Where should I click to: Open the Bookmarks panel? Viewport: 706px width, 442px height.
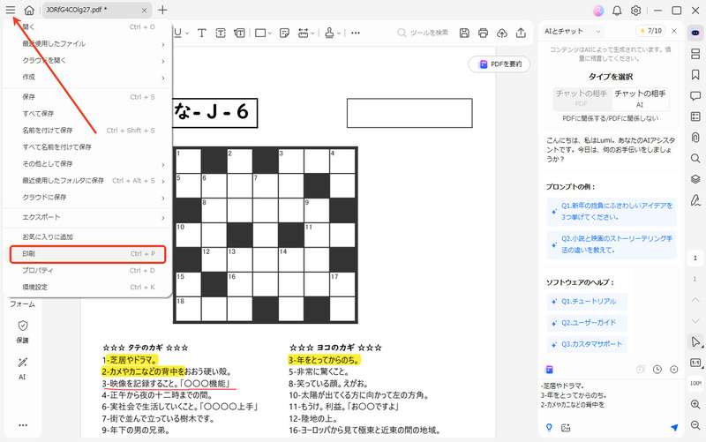pyautogui.click(x=695, y=75)
